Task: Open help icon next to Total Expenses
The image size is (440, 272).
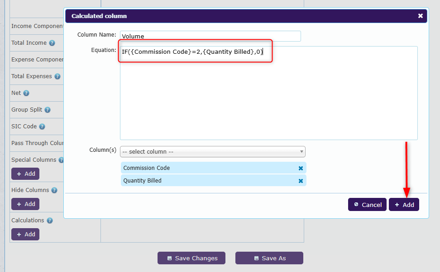Action: click(57, 76)
